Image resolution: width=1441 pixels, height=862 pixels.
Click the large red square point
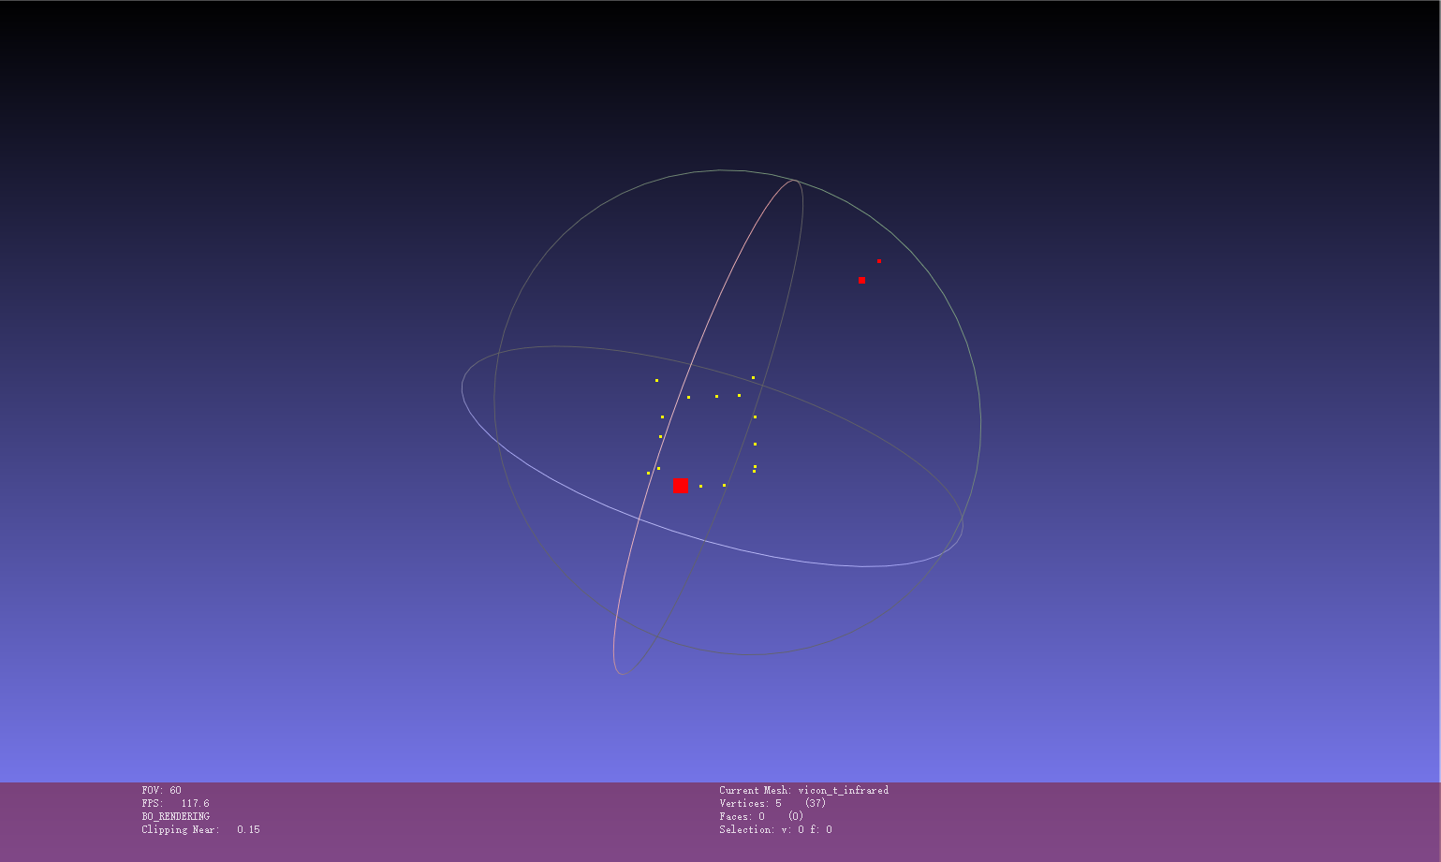pos(681,486)
